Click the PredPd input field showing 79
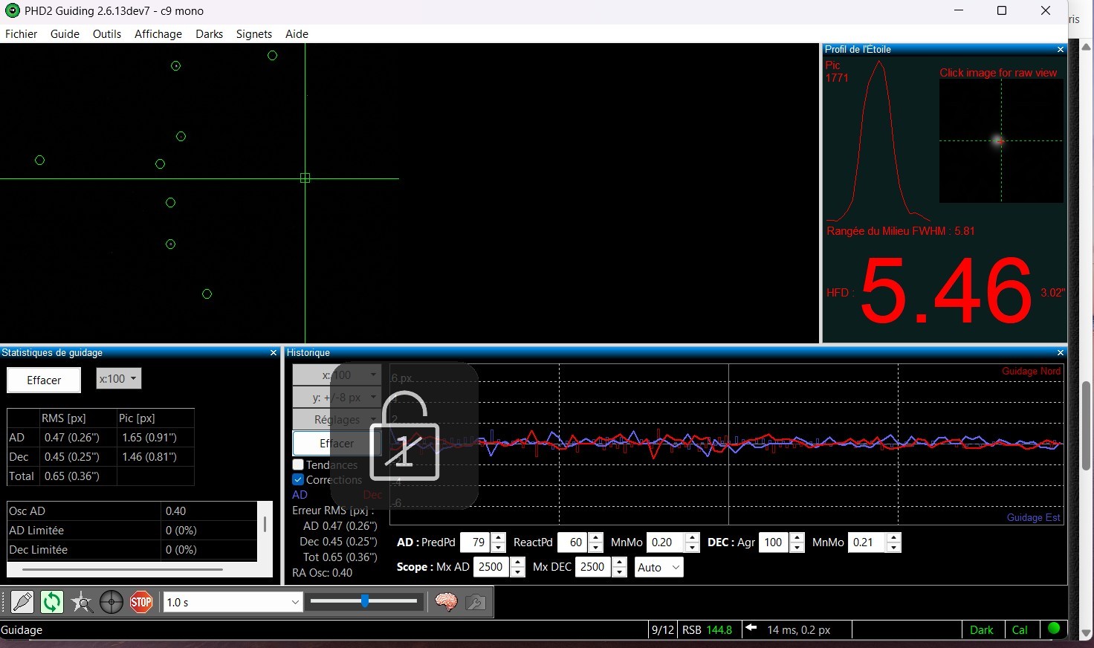 point(476,542)
